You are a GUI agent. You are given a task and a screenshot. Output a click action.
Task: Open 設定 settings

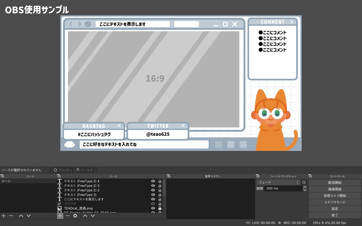tap(335, 209)
